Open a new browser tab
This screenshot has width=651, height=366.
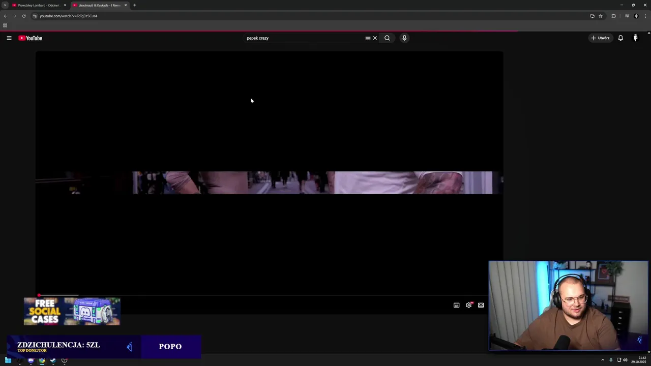pyautogui.click(x=135, y=5)
